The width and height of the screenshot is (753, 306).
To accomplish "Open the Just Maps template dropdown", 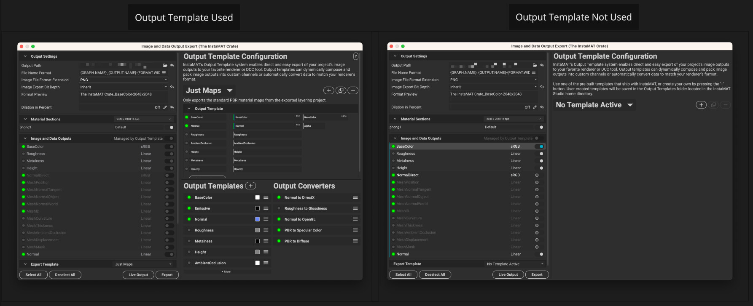I will click(230, 90).
